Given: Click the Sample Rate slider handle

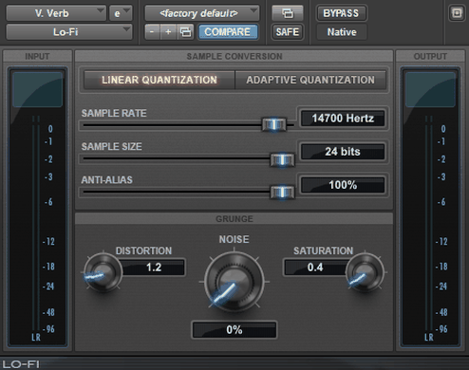Looking at the screenshot, I should click(x=274, y=124).
